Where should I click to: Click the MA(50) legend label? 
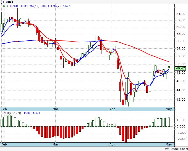coord(35,6)
